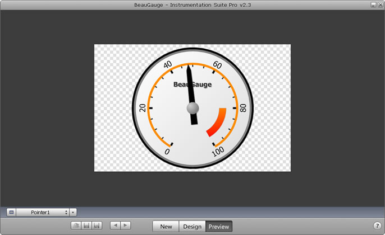
Task: Click the right arrow redo button
Action: pyautogui.click(x=126, y=225)
